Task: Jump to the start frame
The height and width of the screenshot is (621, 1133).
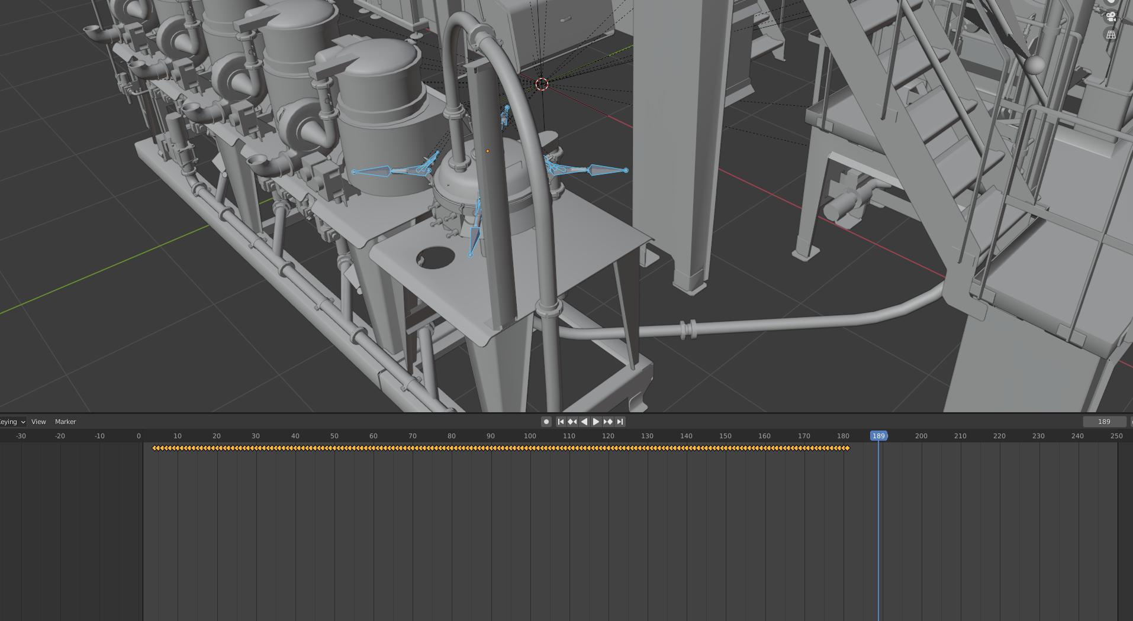Action: [x=561, y=422]
